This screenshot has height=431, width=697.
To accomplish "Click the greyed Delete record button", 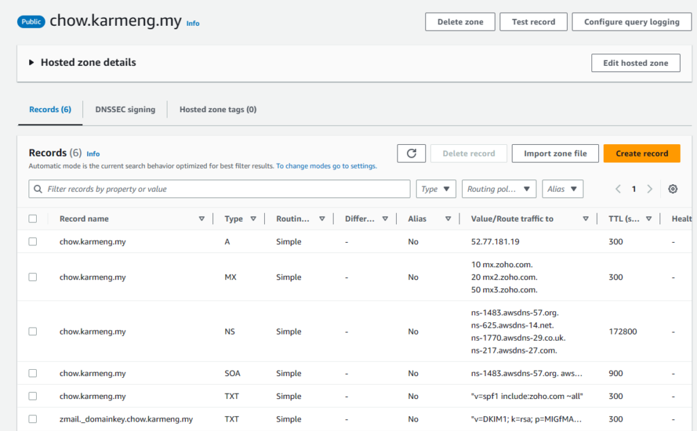I will tap(468, 154).
